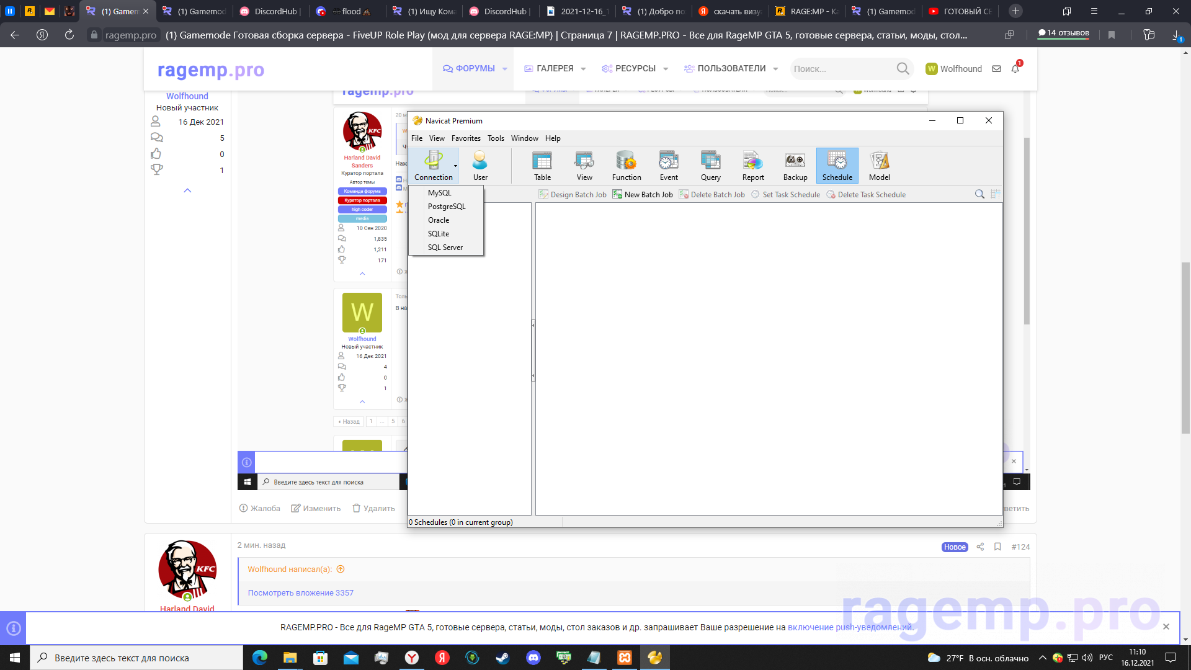Share post #124 via share icon
The image size is (1191, 670).
[980, 547]
